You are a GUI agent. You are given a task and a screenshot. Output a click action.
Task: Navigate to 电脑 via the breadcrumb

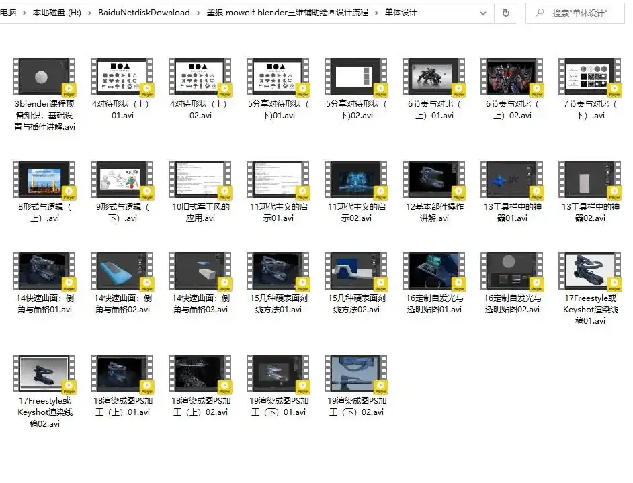point(10,12)
